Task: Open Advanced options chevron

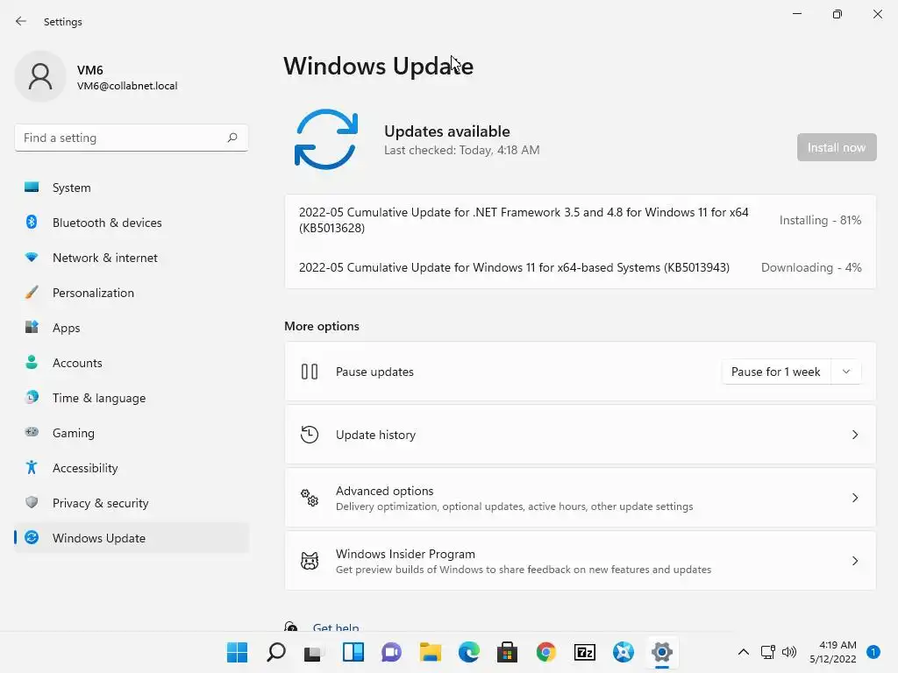Action: pyautogui.click(x=854, y=498)
